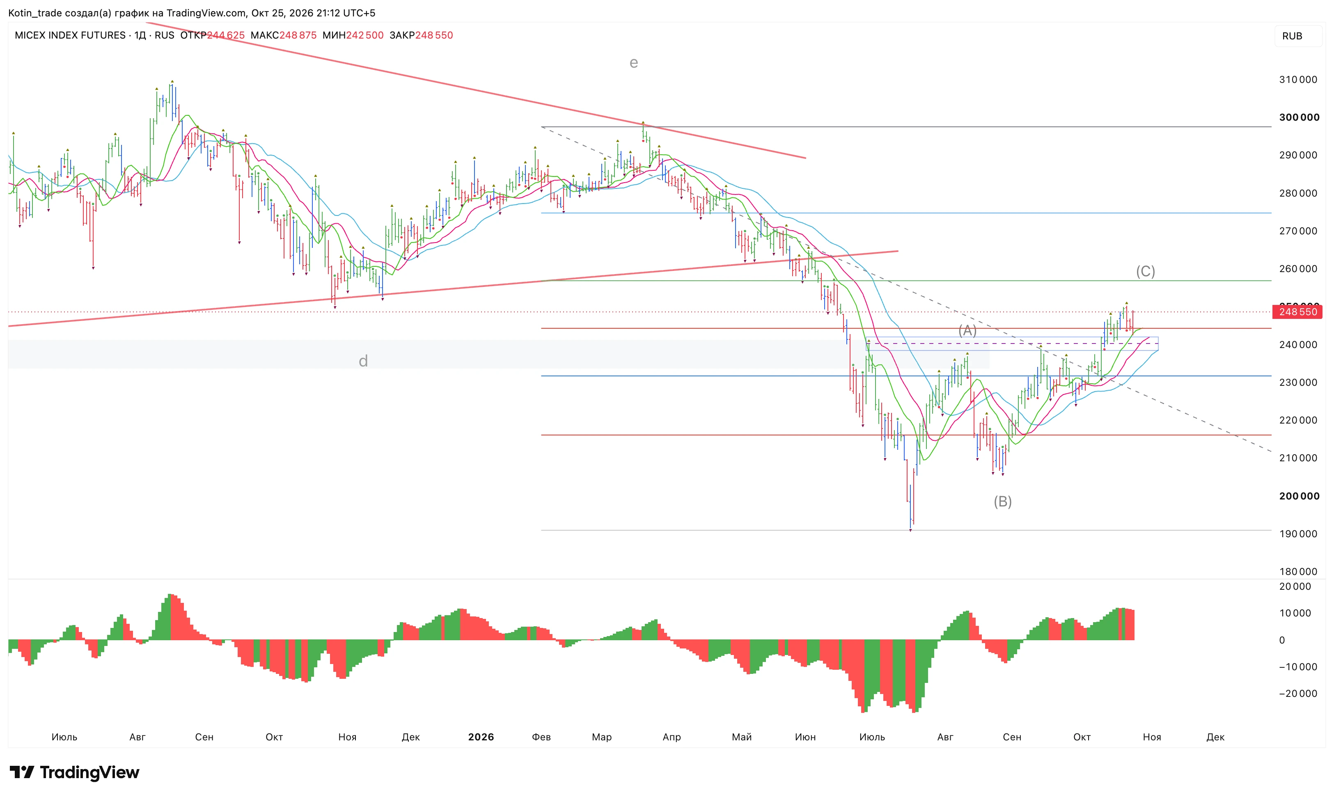Click the MICEX INDEX FUTURES symbol title
Image resolution: width=1334 pixels, height=797 pixels.
click(70, 35)
